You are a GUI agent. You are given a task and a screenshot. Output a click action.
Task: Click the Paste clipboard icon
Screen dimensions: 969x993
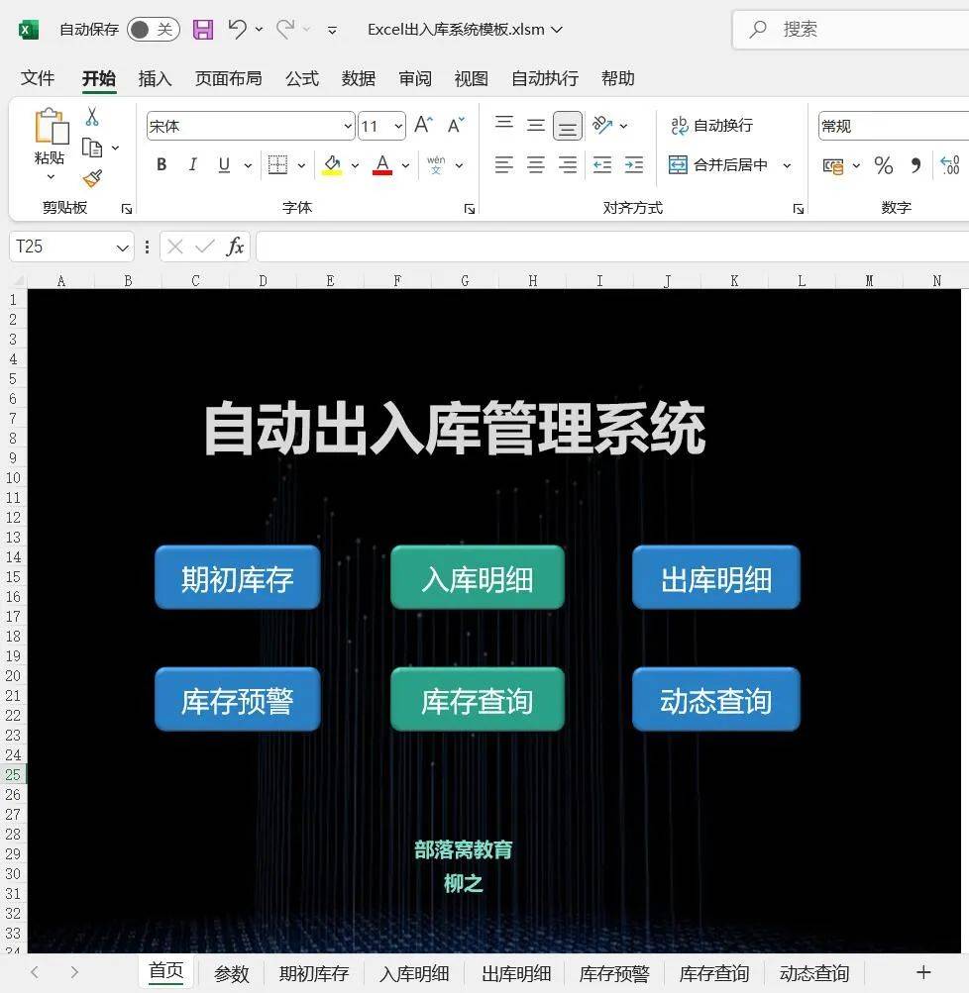pyautogui.click(x=52, y=126)
